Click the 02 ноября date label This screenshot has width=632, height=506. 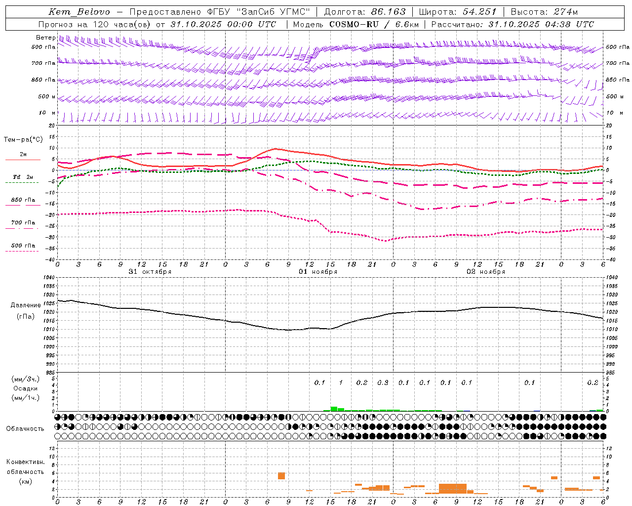tap(486, 272)
